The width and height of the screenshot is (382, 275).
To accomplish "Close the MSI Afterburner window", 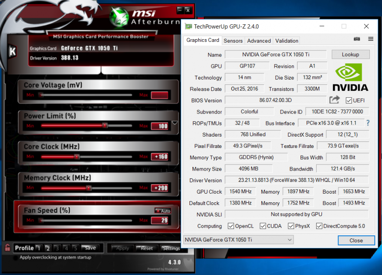I will tap(188, 10).
